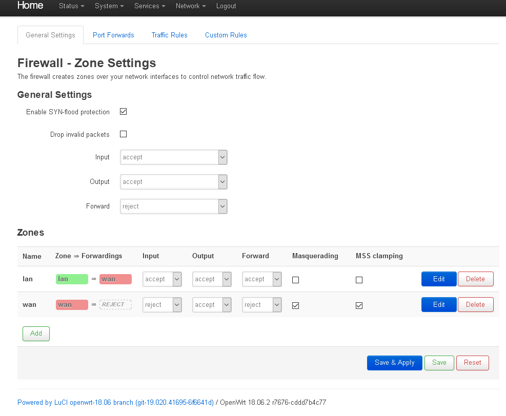Open the Status menu
The height and width of the screenshot is (416, 506).
pyautogui.click(x=71, y=6)
